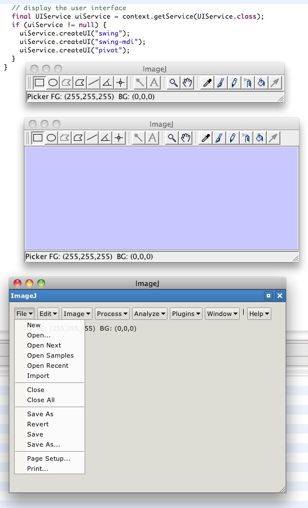Choose the Color picker eyedropper in MDI window
Screen dimensions: 308x508
point(205,138)
